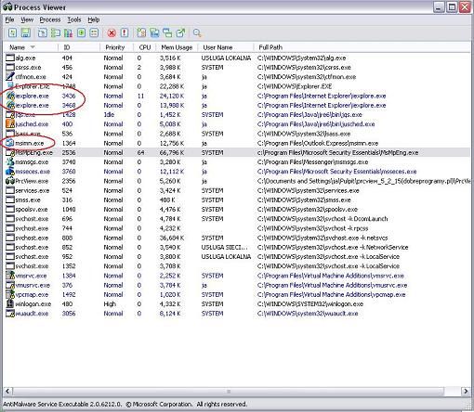Select the MsMpEng.exe process row

click(237, 152)
